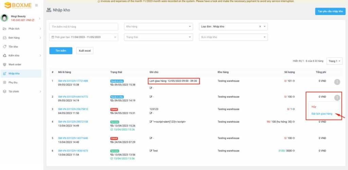Open shipment SM-VN-331529-14371646
Image resolution: width=348 pixels, height=170 pixels.
73,138
